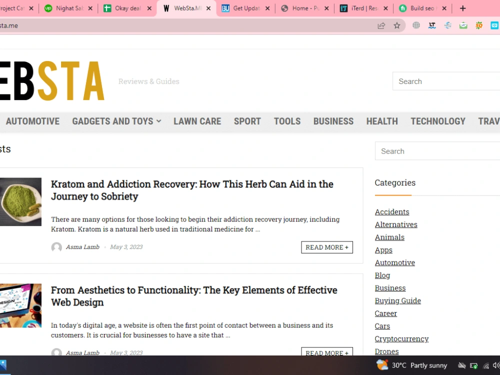The width and height of the screenshot is (500, 375).
Task: Click the May 3, 2023 date on Kratom post
Action: point(126,247)
